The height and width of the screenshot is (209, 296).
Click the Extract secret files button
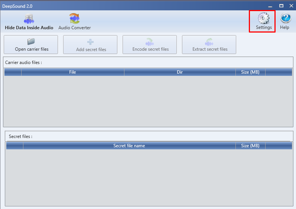(x=209, y=44)
